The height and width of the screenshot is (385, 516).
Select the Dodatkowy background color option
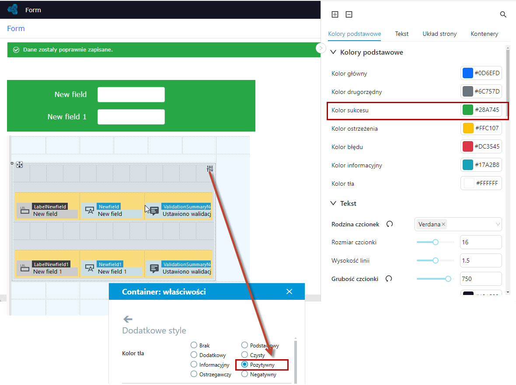tap(194, 355)
